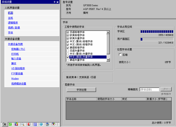Click the 字体名称 search input field

coord(149,90)
